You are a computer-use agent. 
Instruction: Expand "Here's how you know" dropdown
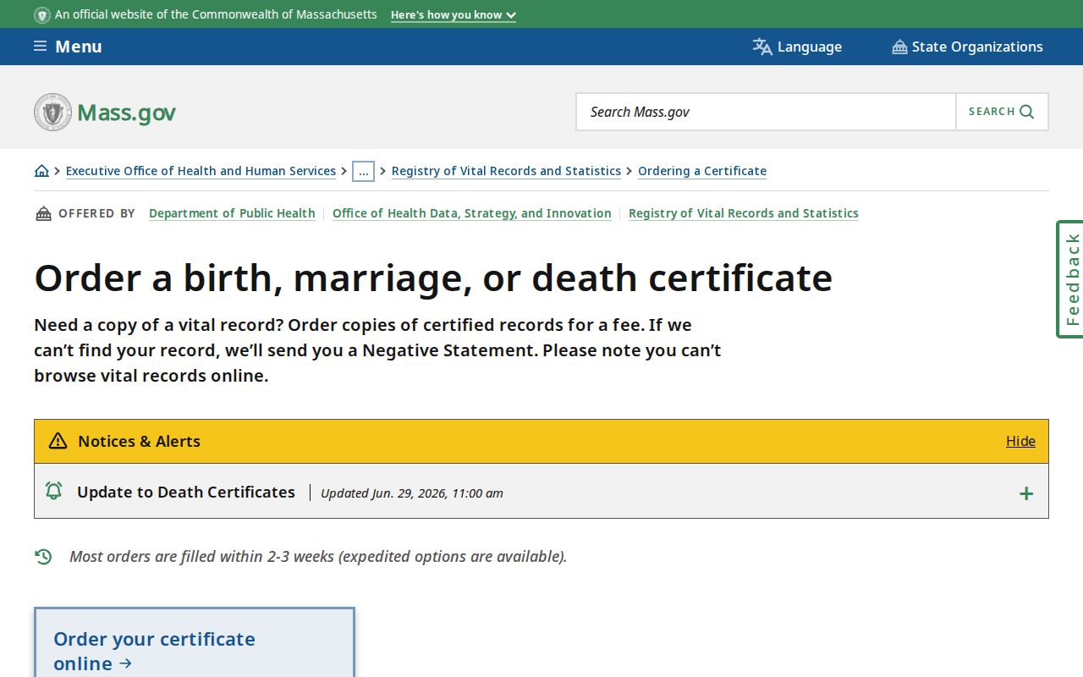coord(454,15)
